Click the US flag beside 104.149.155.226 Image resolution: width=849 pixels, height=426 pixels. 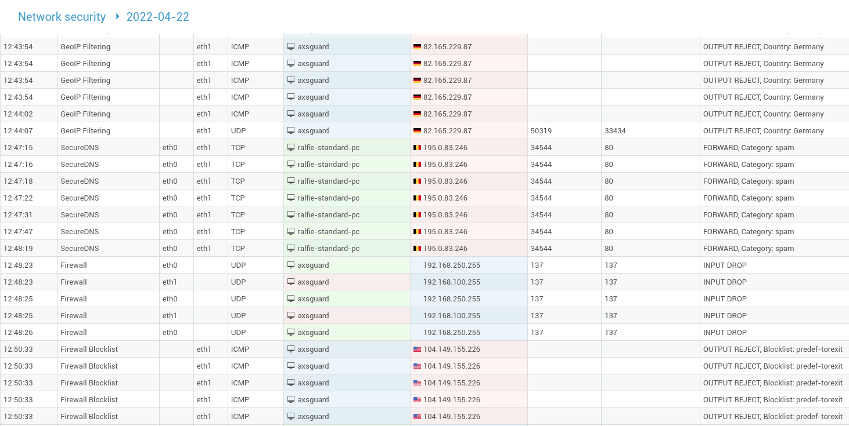click(416, 349)
